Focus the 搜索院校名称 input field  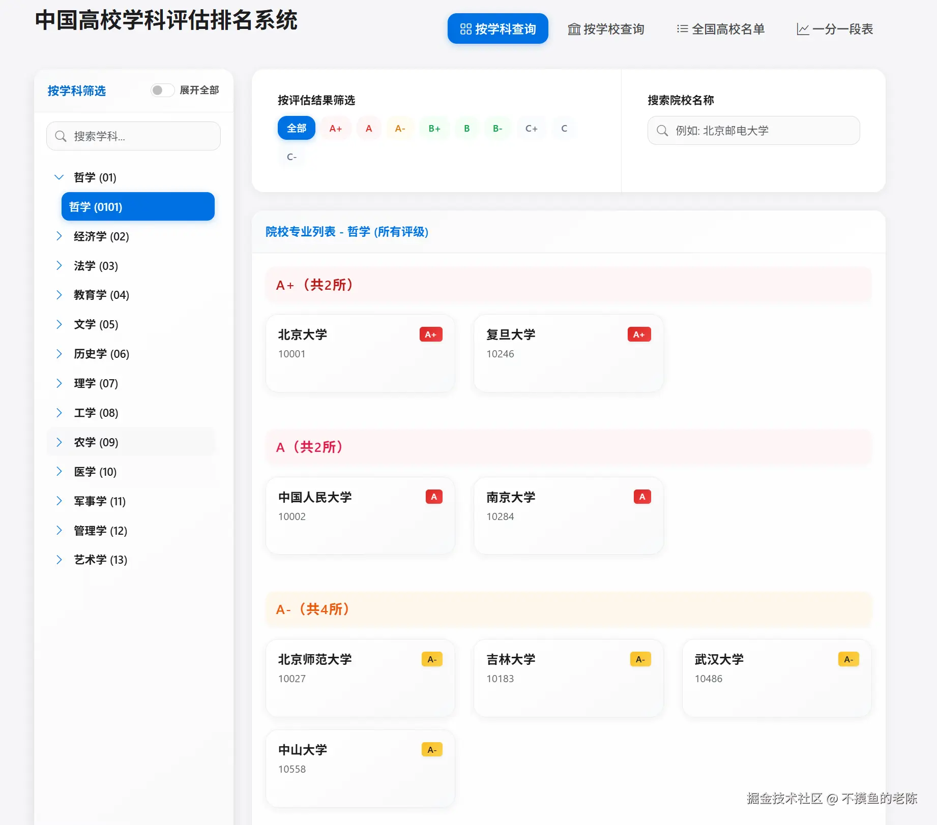click(x=753, y=130)
